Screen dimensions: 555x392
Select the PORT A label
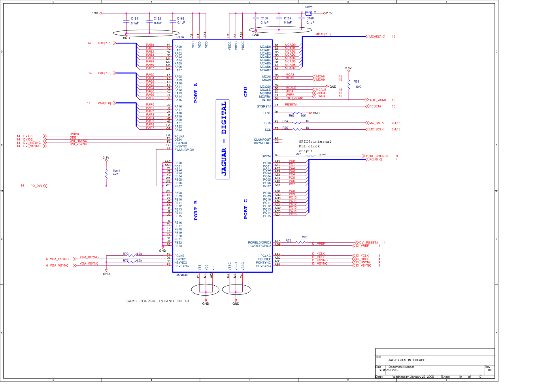tap(196, 93)
